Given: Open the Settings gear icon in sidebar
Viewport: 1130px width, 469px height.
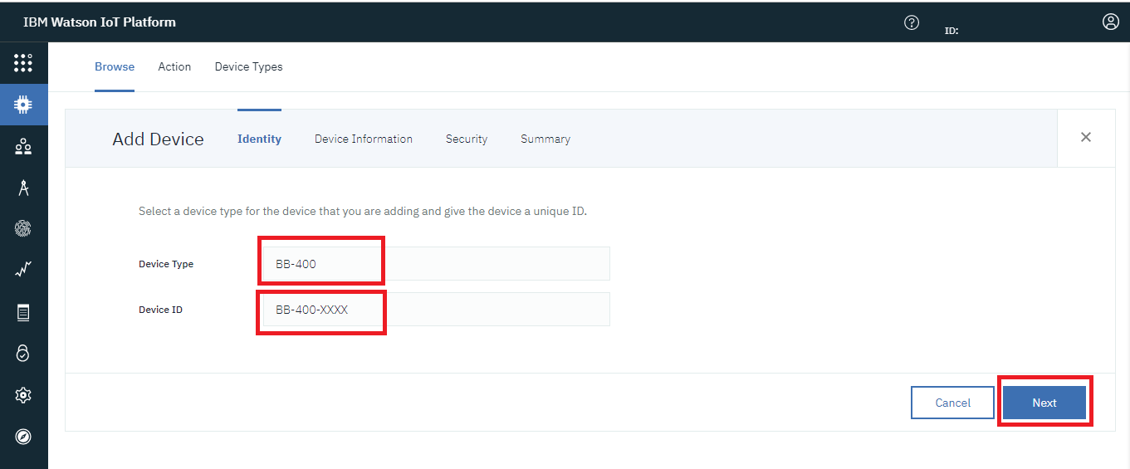Looking at the screenshot, I should pos(23,395).
